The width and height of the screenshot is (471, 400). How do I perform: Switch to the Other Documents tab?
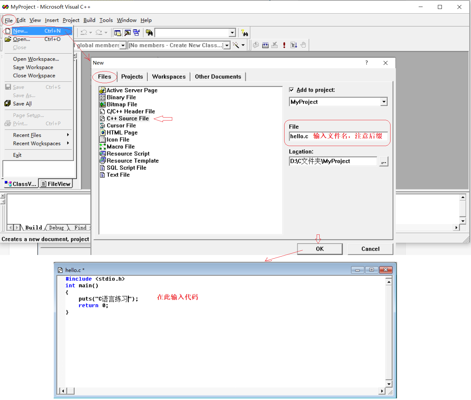218,76
